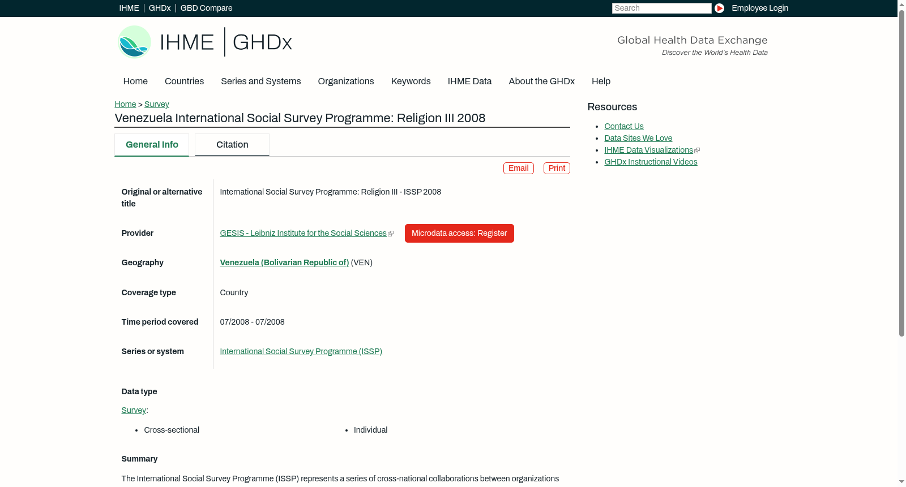The height and width of the screenshot is (487, 906).
Task: Click the 'Summary' heading
Action: point(139,459)
